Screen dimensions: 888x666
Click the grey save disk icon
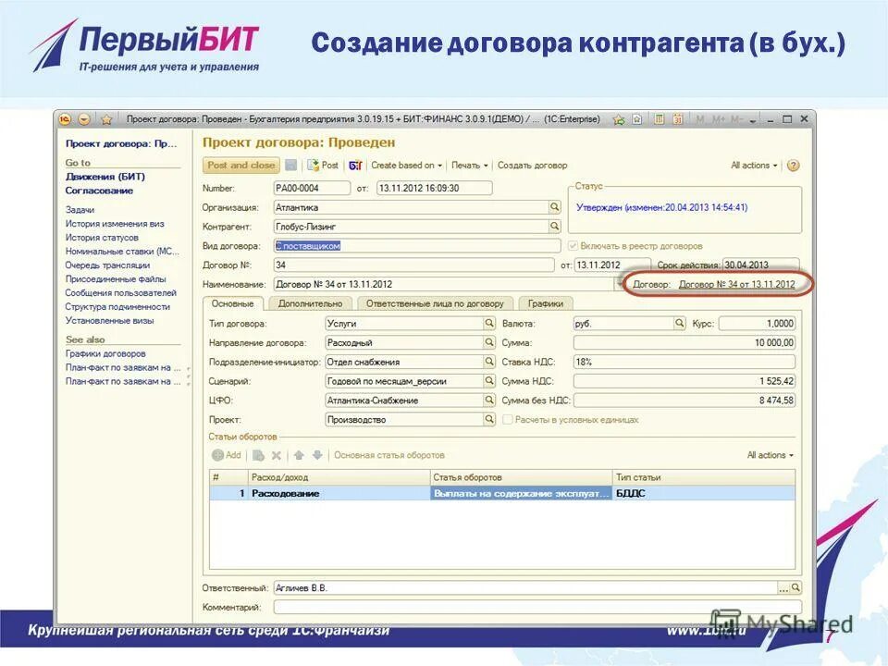tap(291, 166)
